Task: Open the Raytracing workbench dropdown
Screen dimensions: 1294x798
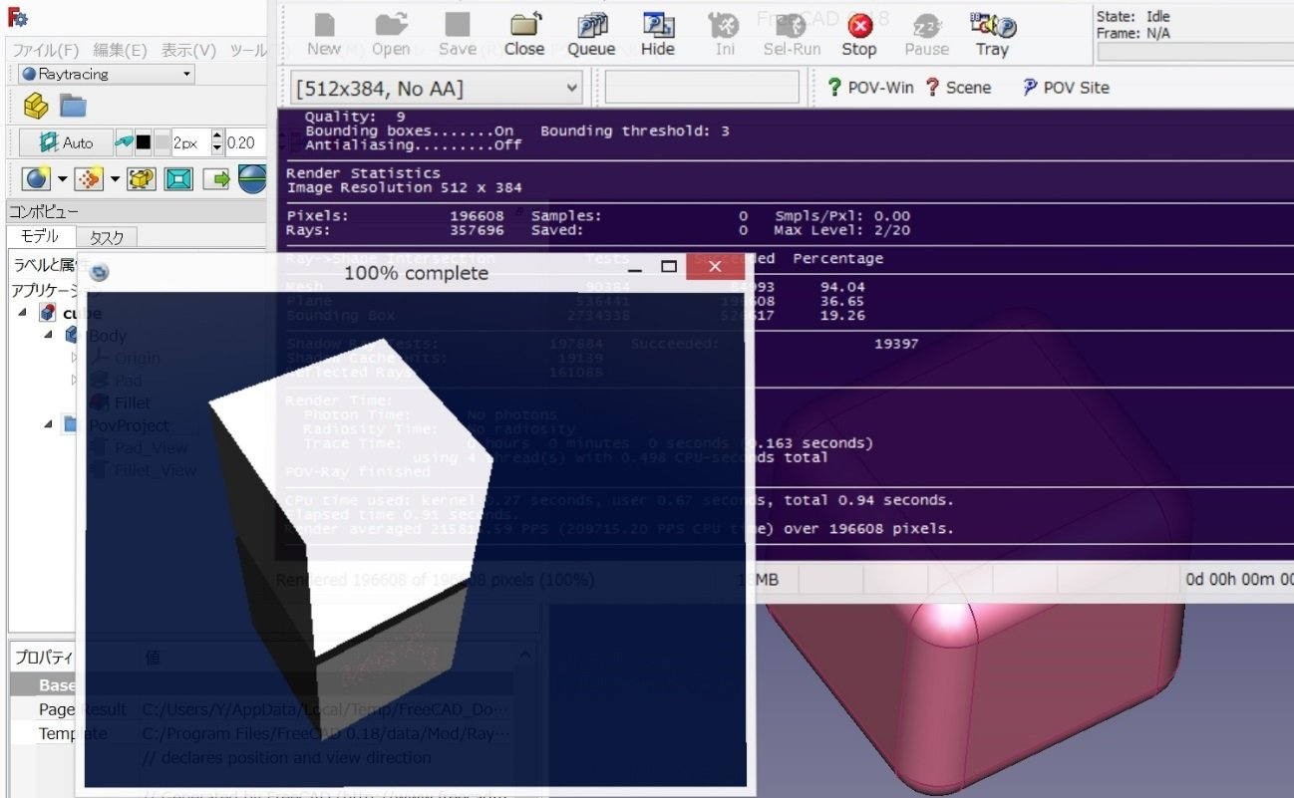Action: [x=107, y=74]
